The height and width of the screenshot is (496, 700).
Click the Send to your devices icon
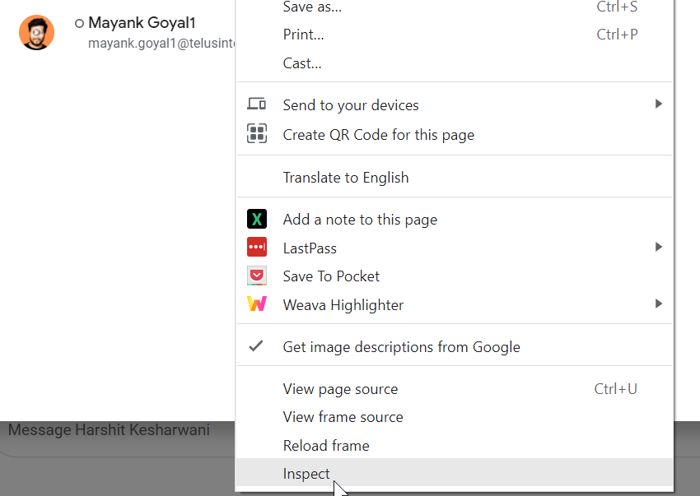click(x=257, y=104)
